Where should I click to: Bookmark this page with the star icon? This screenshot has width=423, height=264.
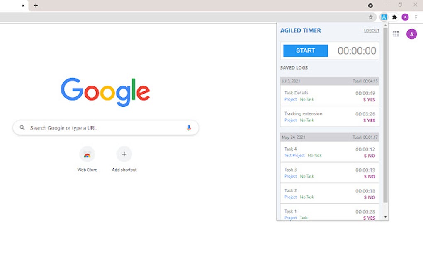pos(371,17)
